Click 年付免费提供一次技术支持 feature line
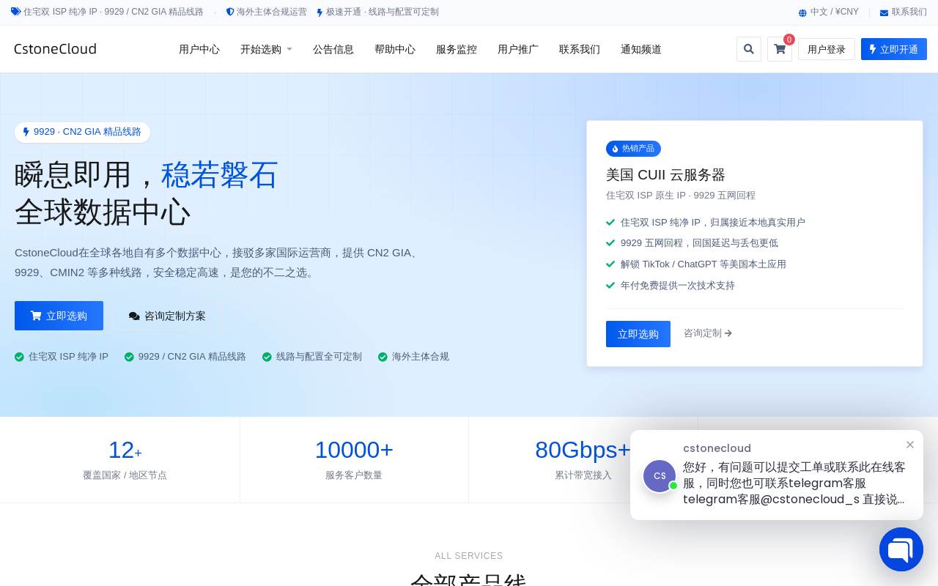Screen dimensions: 938x586 (x=671, y=286)
